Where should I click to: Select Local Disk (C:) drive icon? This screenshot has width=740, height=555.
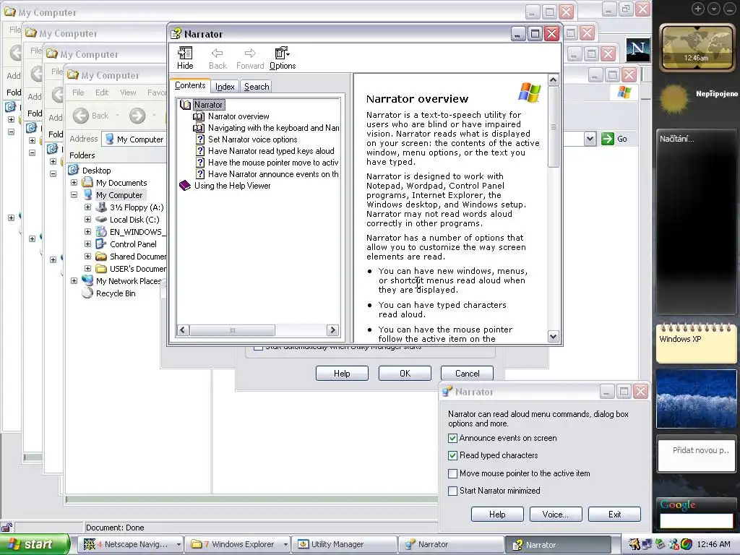(x=101, y=220)
